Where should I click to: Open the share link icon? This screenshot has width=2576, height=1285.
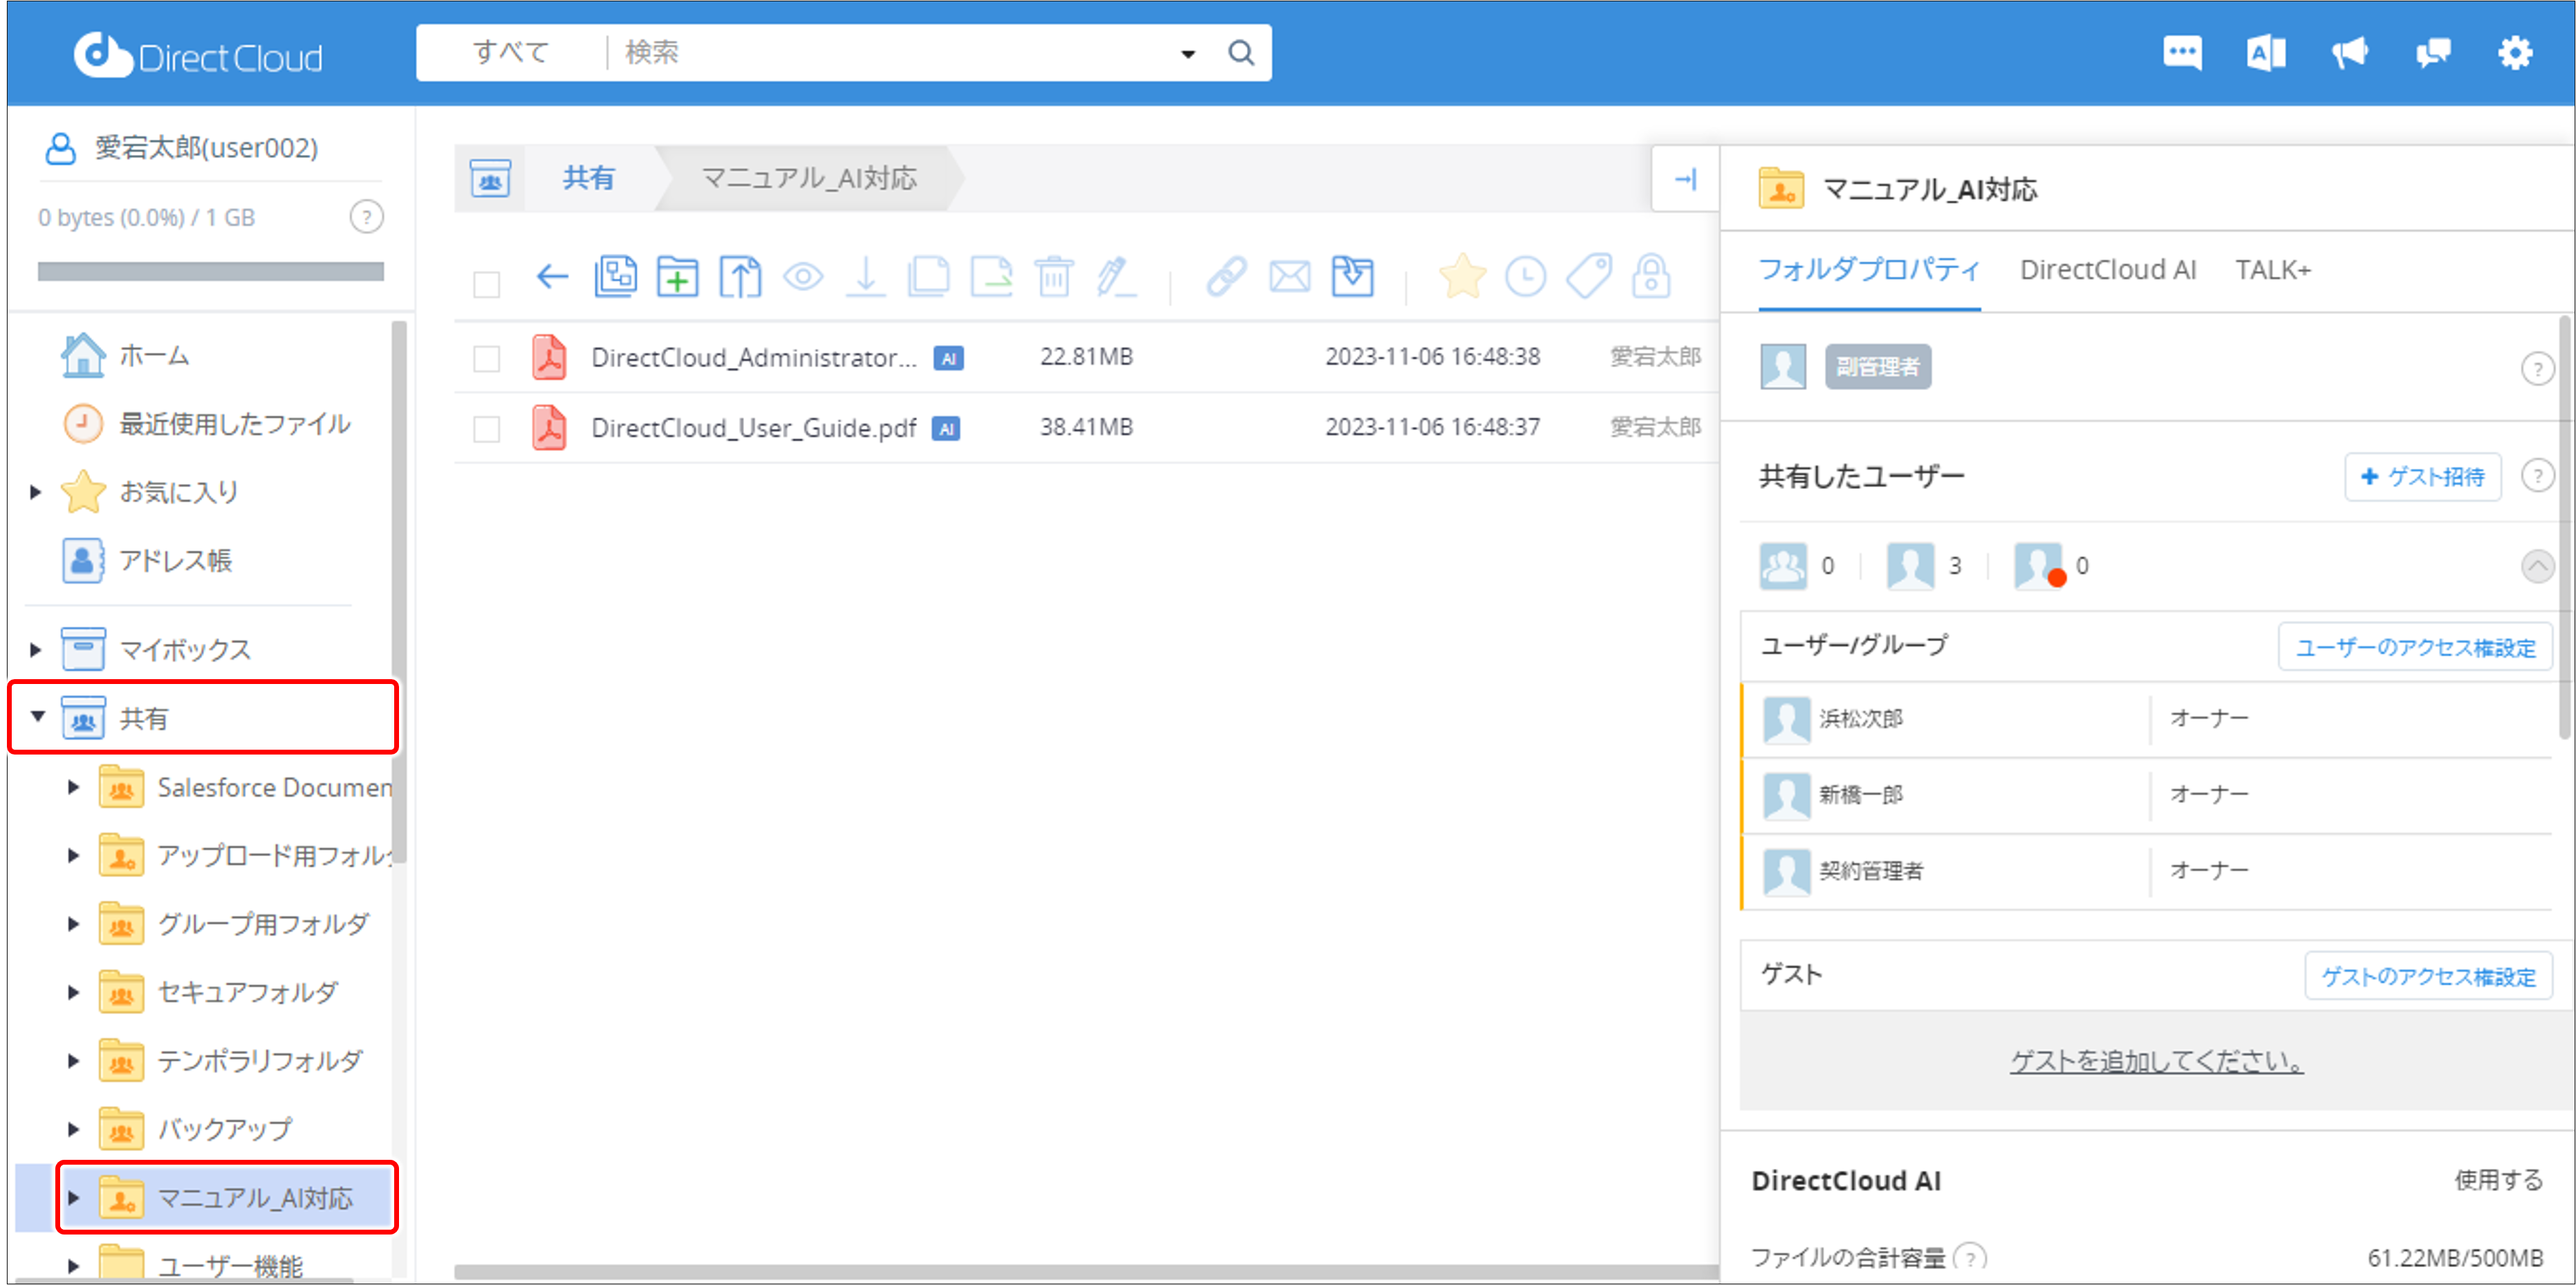coord(1227,277)
